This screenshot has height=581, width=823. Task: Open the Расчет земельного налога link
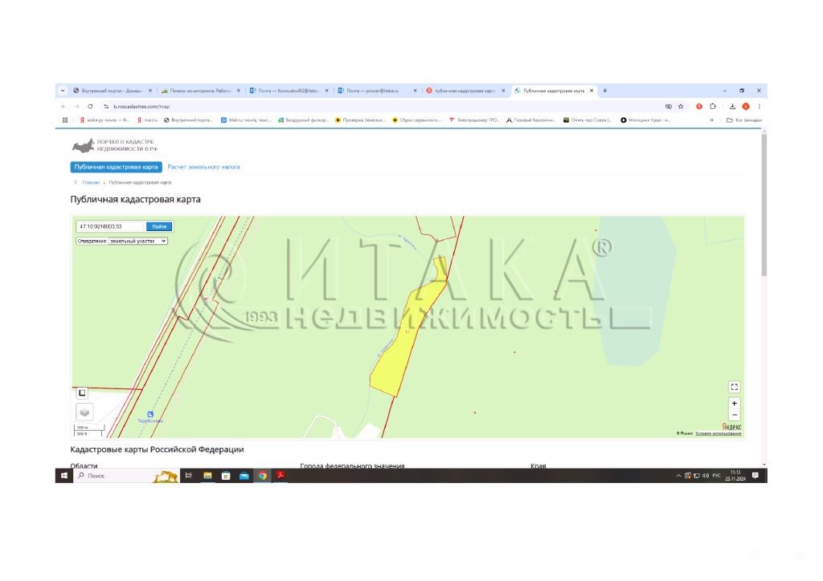pyautogui.click(x=203, y=167)
